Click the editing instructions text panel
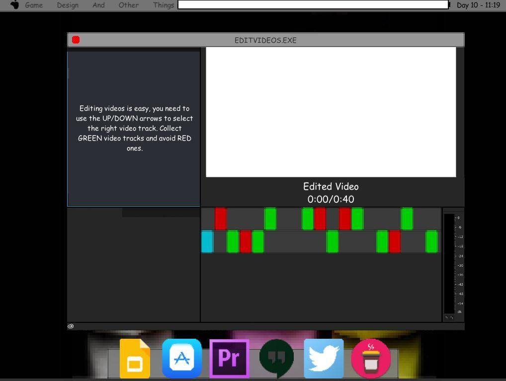Screen dimensions: 506x381 point(135,128)
